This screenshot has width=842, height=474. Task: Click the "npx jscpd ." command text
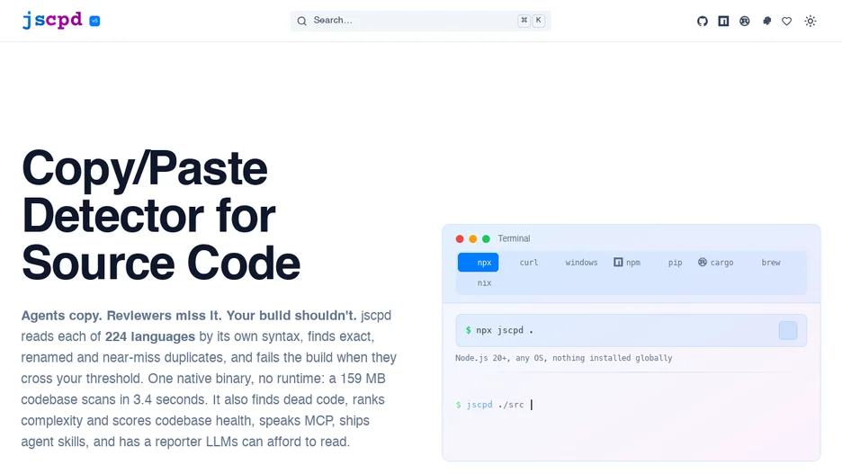click(505, 330)
